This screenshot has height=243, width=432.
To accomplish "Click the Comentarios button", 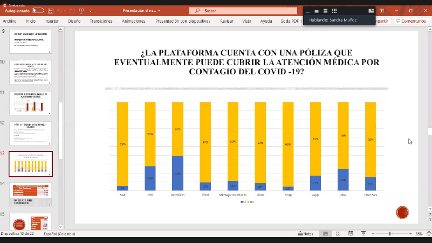I will click(411, 21).
